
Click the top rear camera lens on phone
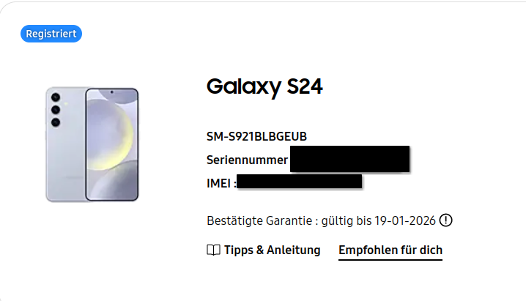click(56, 97)
